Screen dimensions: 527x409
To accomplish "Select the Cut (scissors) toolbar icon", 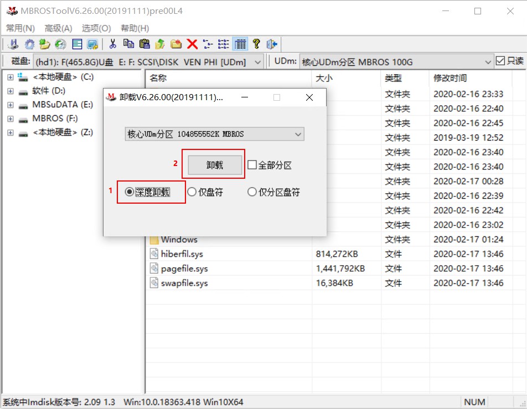I will pyautogui.click(x=114, y=44).
